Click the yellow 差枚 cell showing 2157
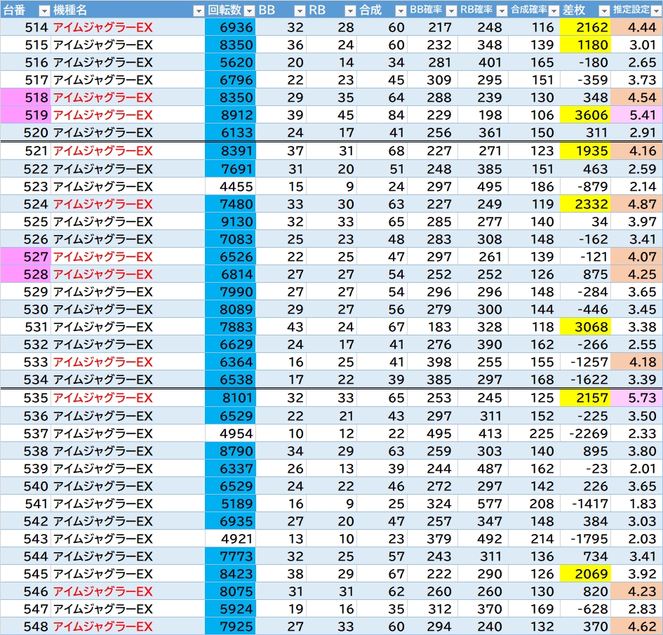Screen dimensions: 663x635 click(x=585, y=398)
